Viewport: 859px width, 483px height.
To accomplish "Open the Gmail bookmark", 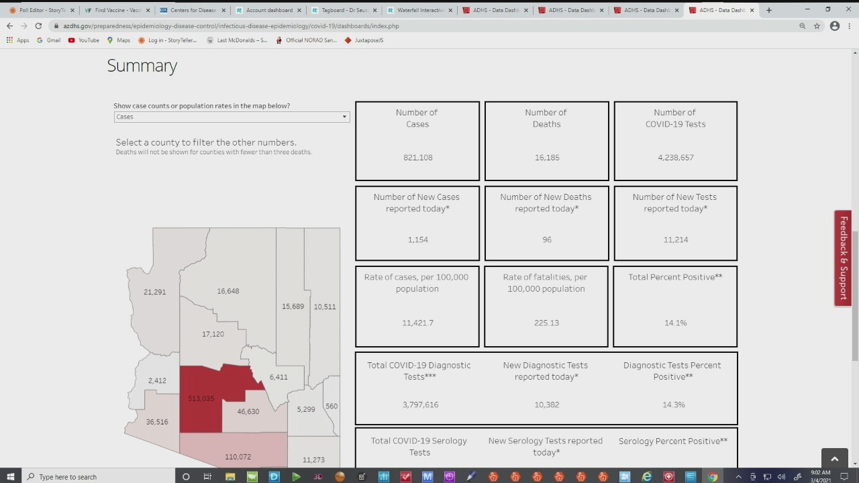I will [48, 40].
